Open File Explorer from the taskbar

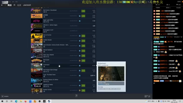click(21, 101)
